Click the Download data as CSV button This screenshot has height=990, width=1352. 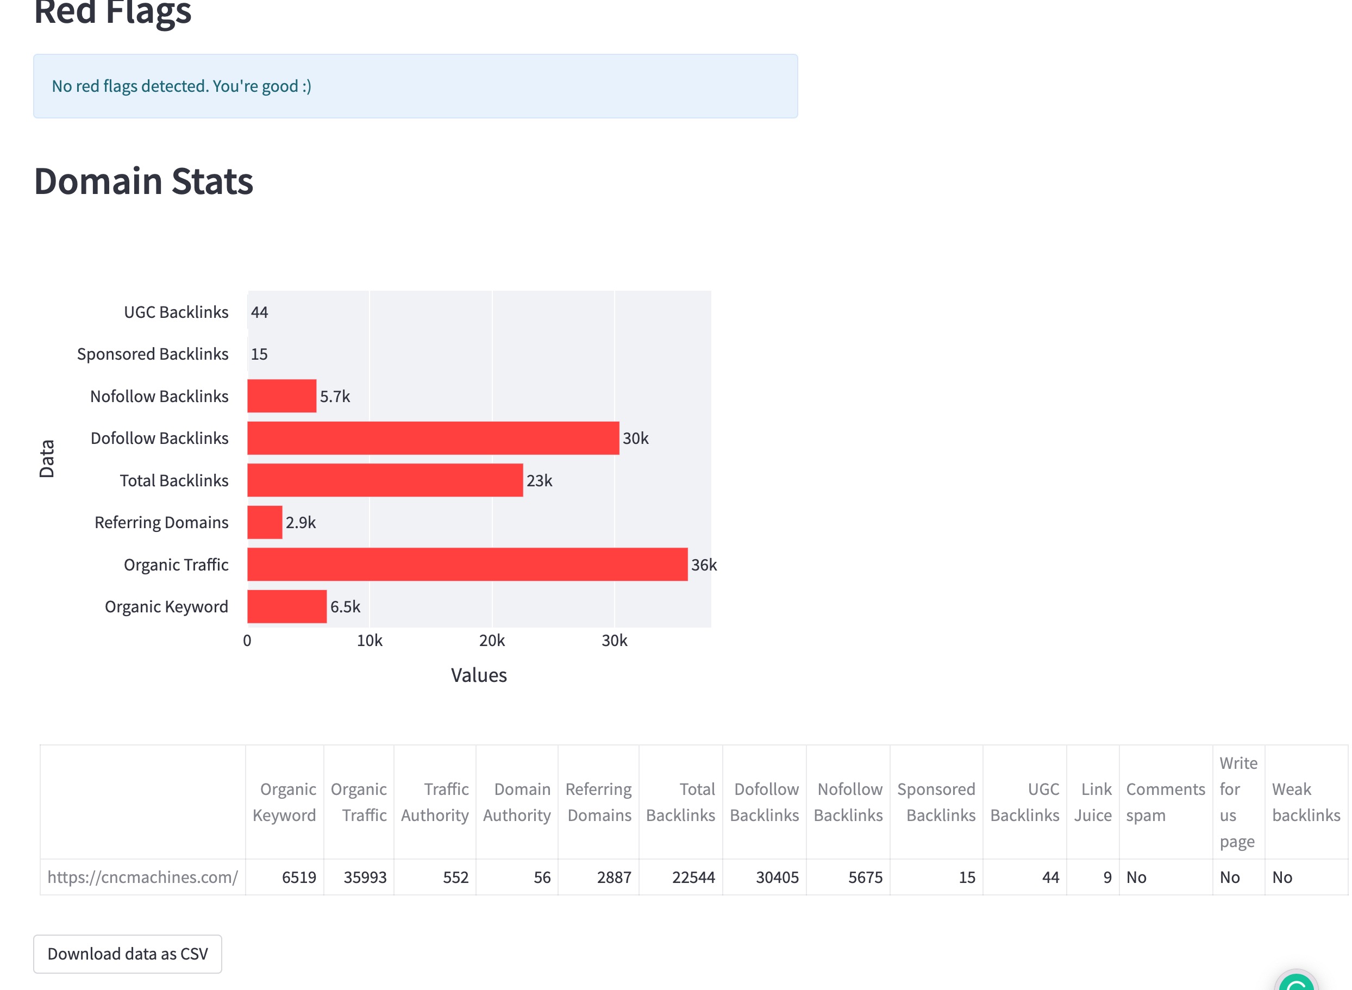click(x=128, y=954)
